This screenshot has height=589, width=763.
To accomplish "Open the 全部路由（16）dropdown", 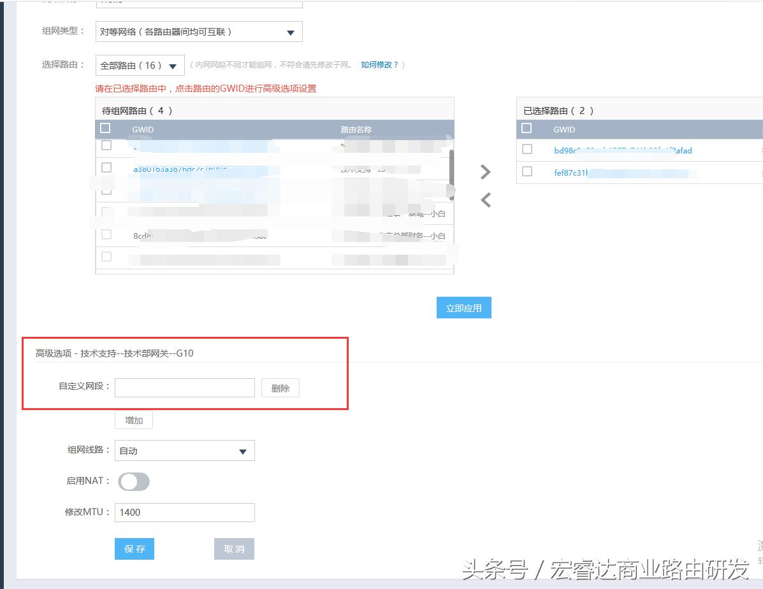I will [x=139, y=64].
